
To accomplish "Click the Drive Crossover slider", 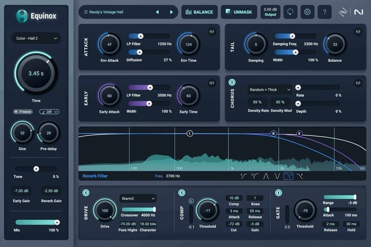I will pyautogui.click(x=139, y=209).
